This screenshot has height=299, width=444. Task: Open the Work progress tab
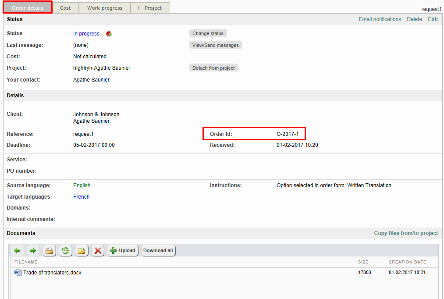[x=105, y=8]
